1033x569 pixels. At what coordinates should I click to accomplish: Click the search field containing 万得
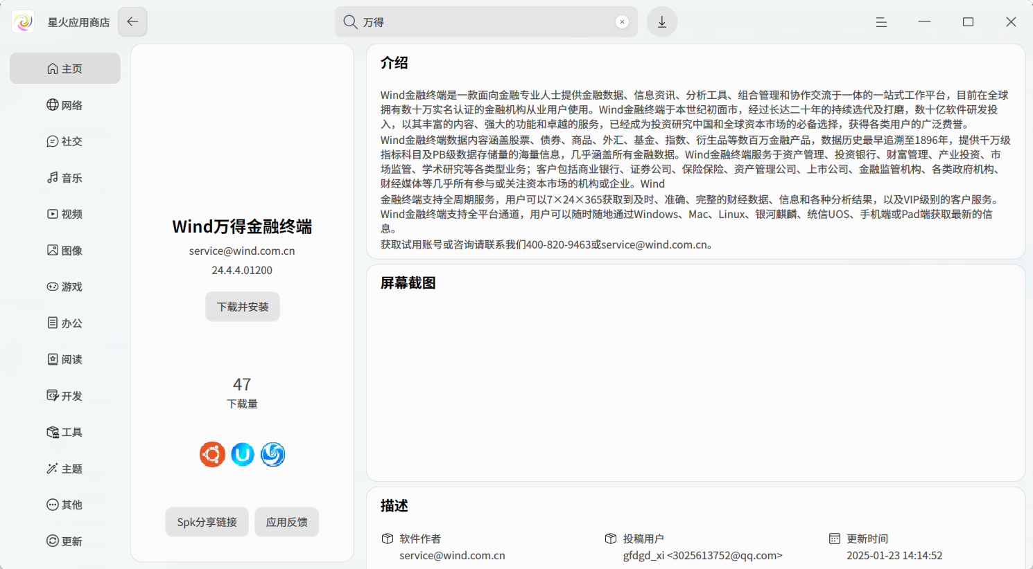click(x=486, y=22)
